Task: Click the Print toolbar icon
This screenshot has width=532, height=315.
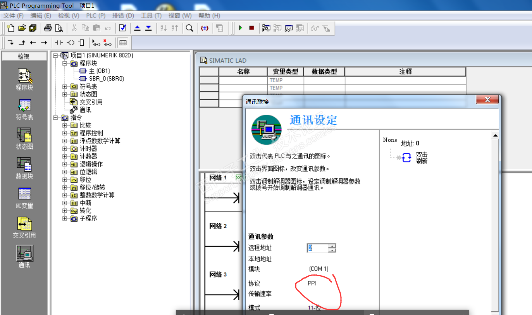Action: click(x=48, y=28)
